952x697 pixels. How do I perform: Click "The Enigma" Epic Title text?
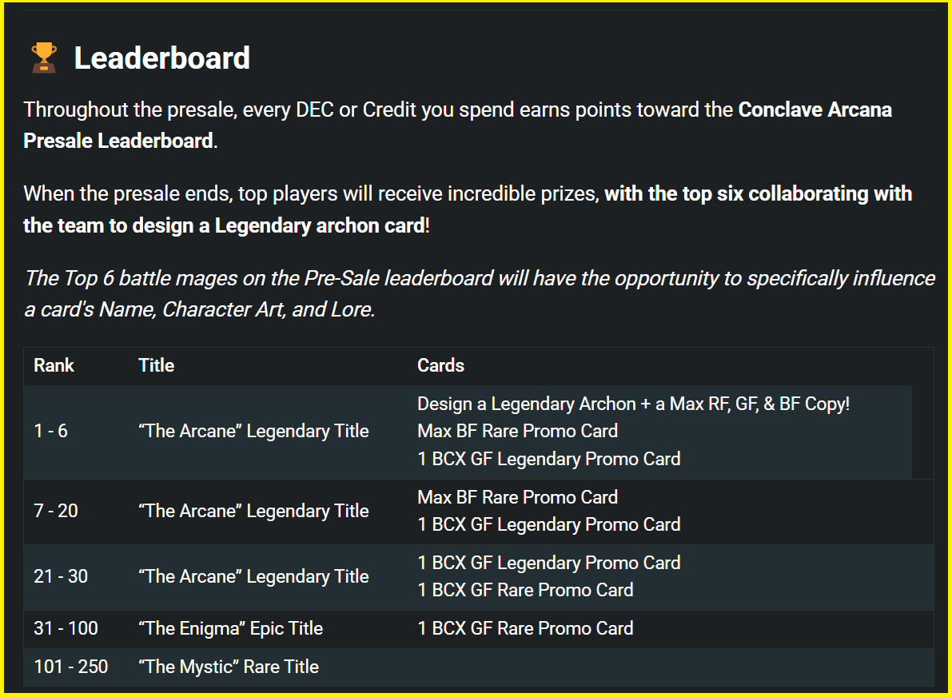(x=231, y=628)
